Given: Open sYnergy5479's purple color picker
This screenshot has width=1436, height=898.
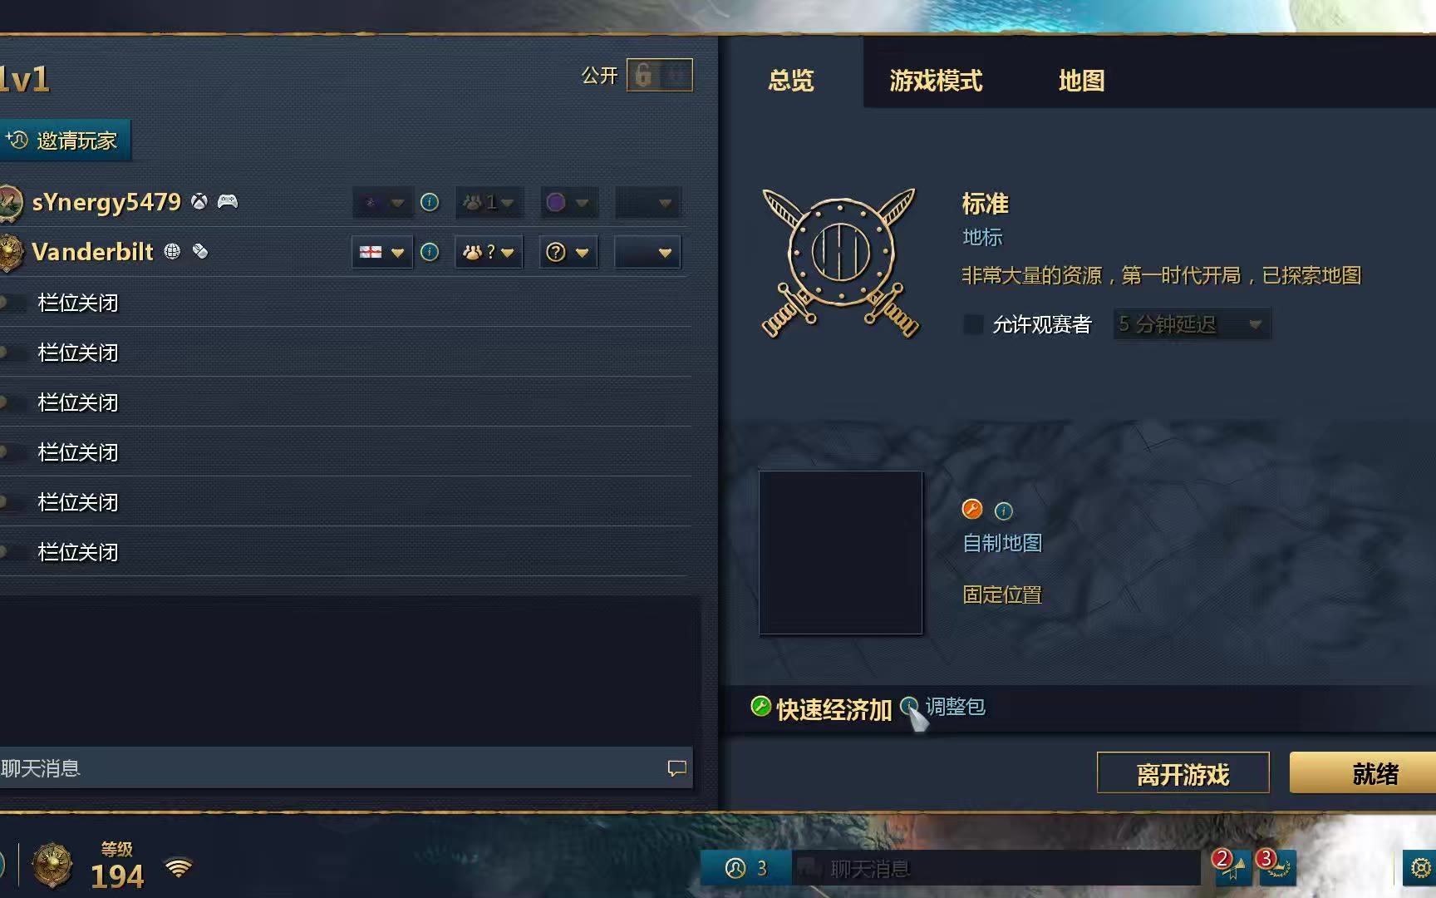Looking at the screenshot, I should point(568,202).
